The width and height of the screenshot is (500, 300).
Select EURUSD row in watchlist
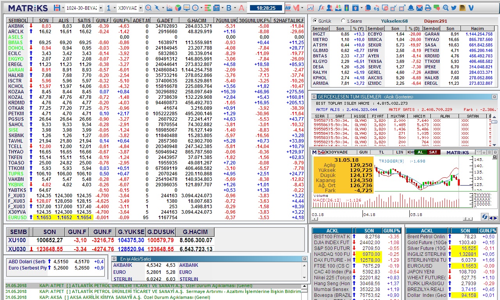tap(155, 217)
